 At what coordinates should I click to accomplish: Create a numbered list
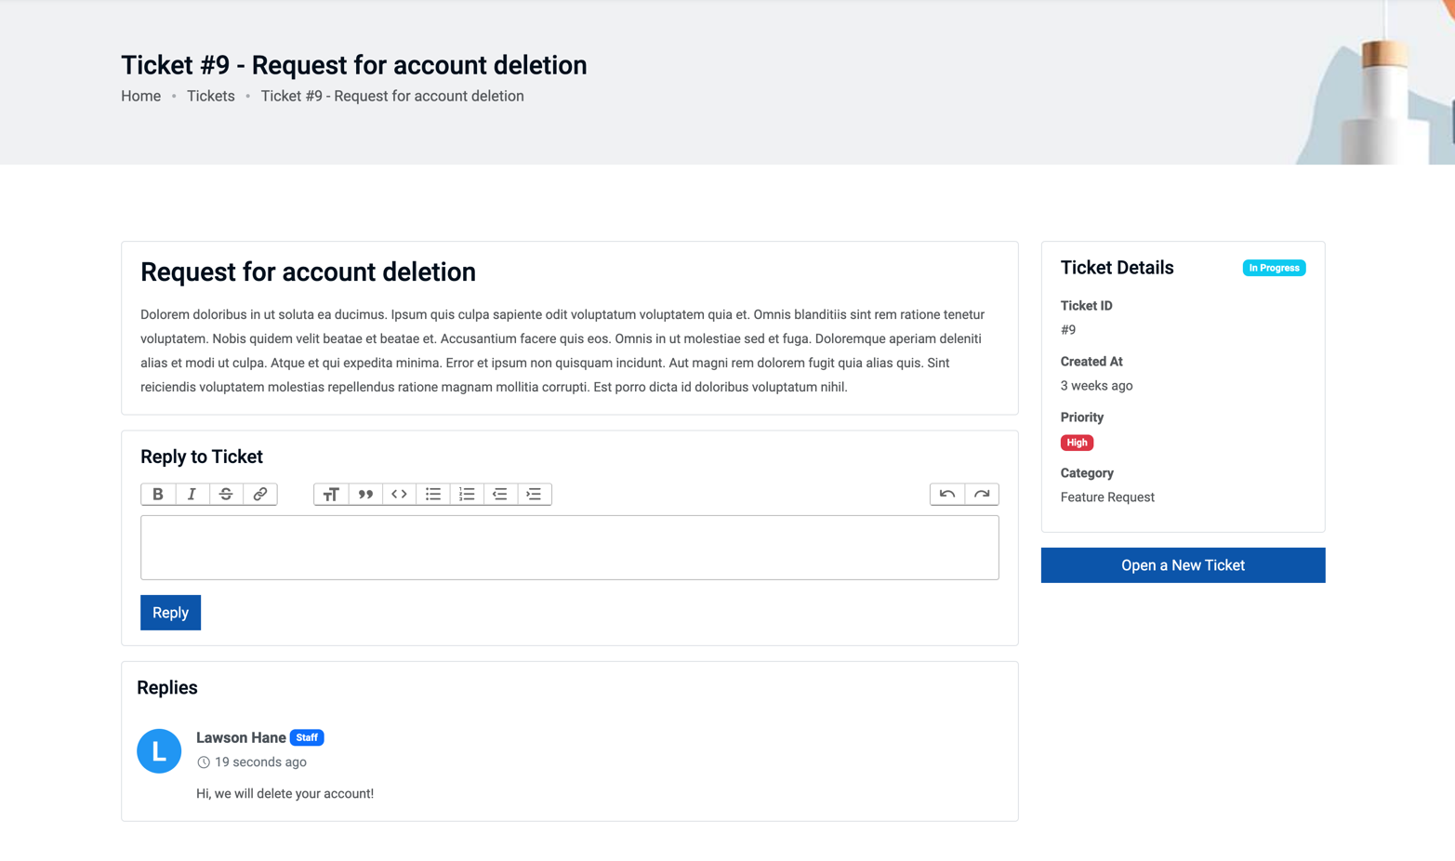467,494
